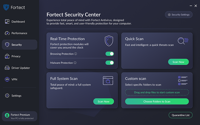Click the Dashboard panel icon in sidebar
The height and width of the screenshot is (125, 200).
click(x=7, y=21)
